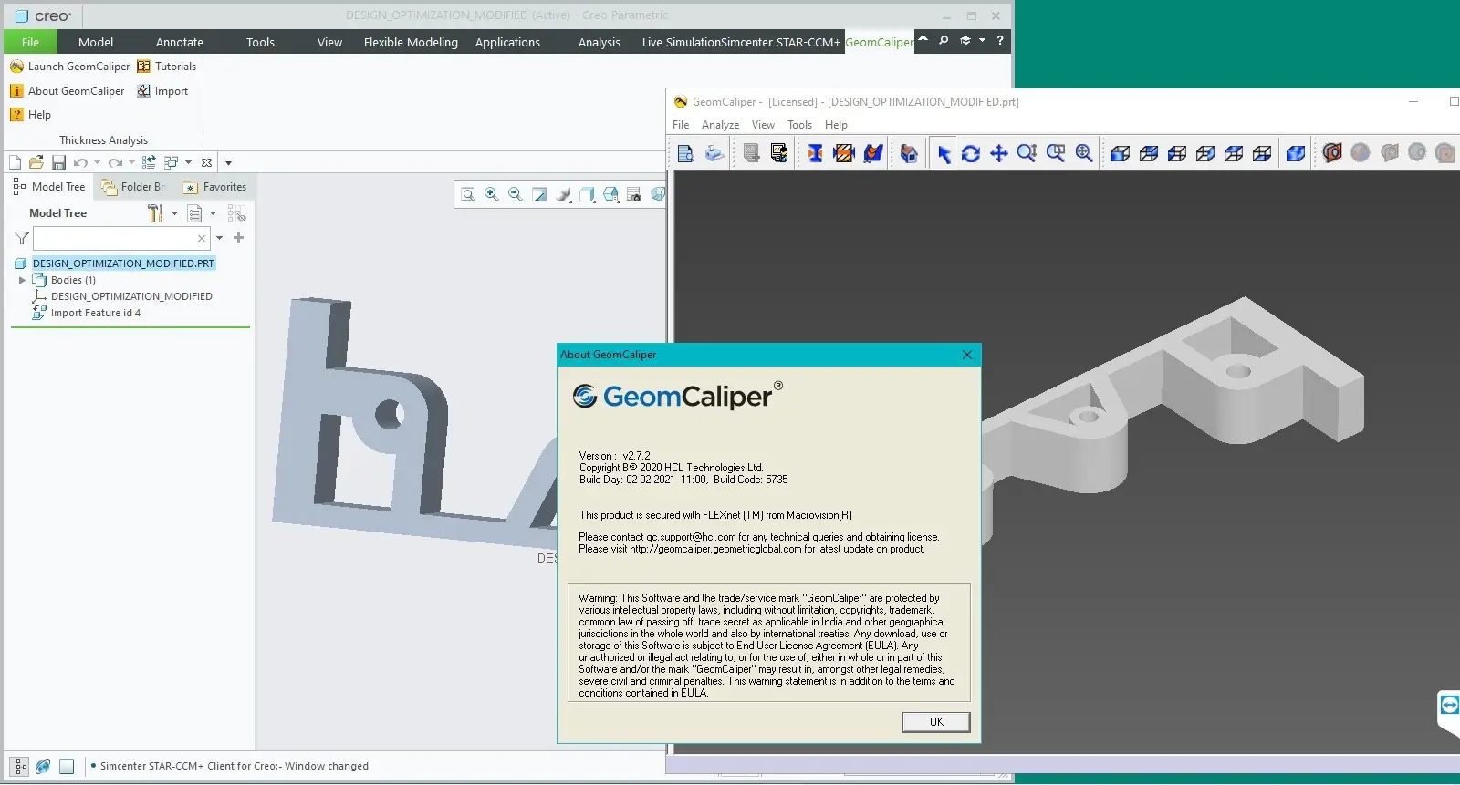
Task: Select the Applications ribbon tab
Action: coord(507,42)
